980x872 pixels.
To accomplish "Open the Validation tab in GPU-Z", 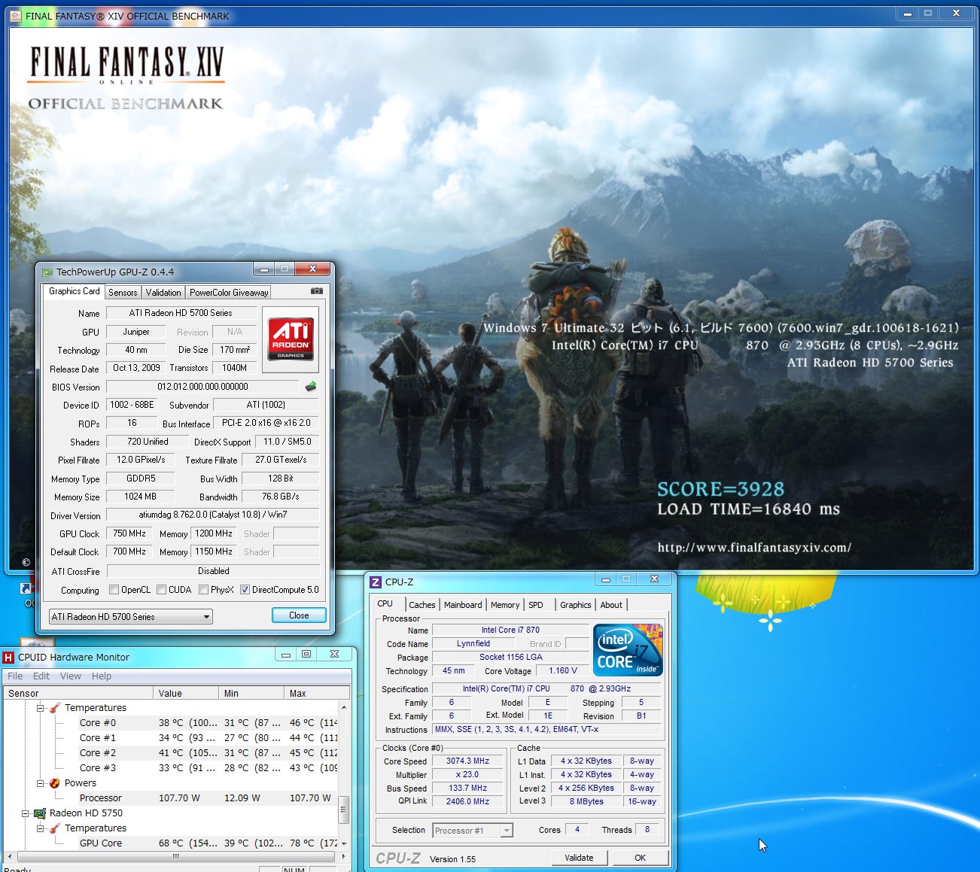I will click(163, 293).
